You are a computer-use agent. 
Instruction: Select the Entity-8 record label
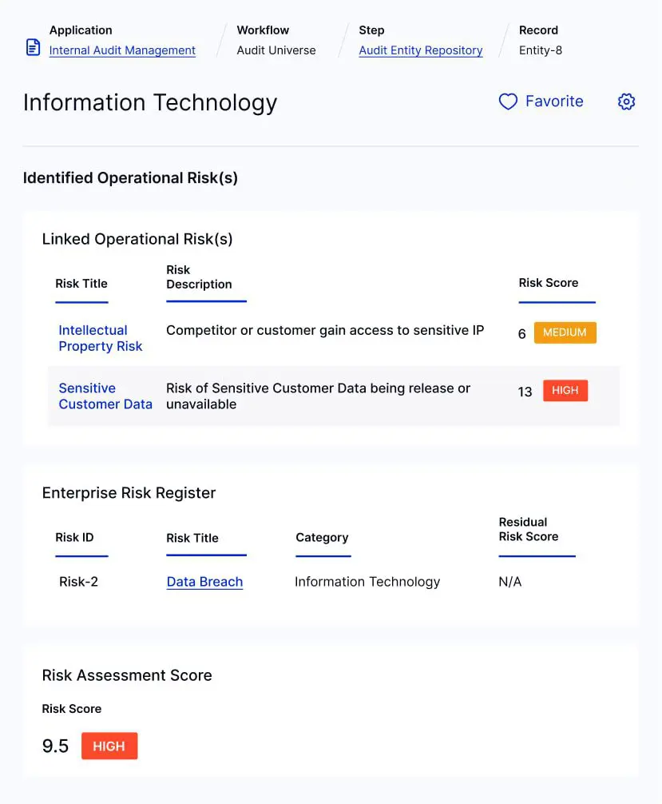point(541,50)
